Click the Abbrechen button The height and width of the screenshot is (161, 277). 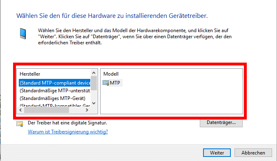click(253, 153)
